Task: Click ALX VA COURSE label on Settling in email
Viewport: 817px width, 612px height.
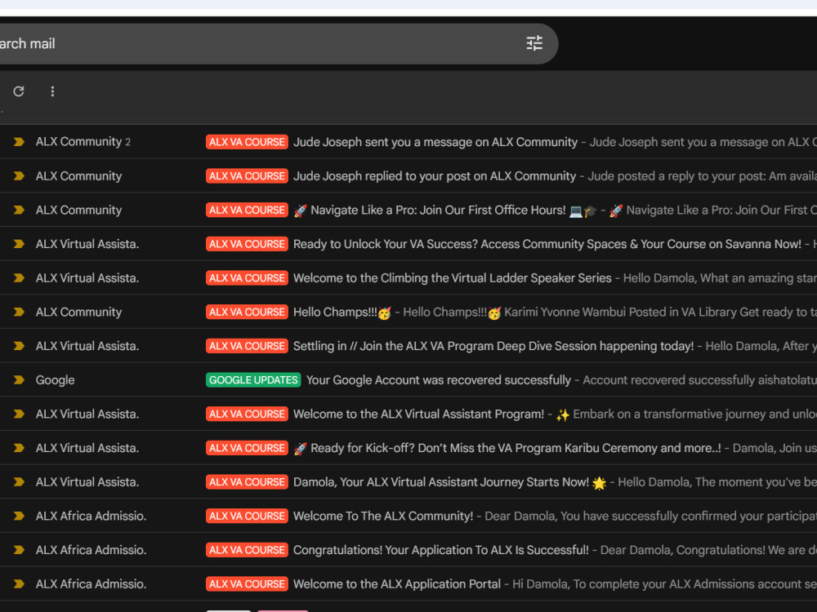Action: pos(247,345)
